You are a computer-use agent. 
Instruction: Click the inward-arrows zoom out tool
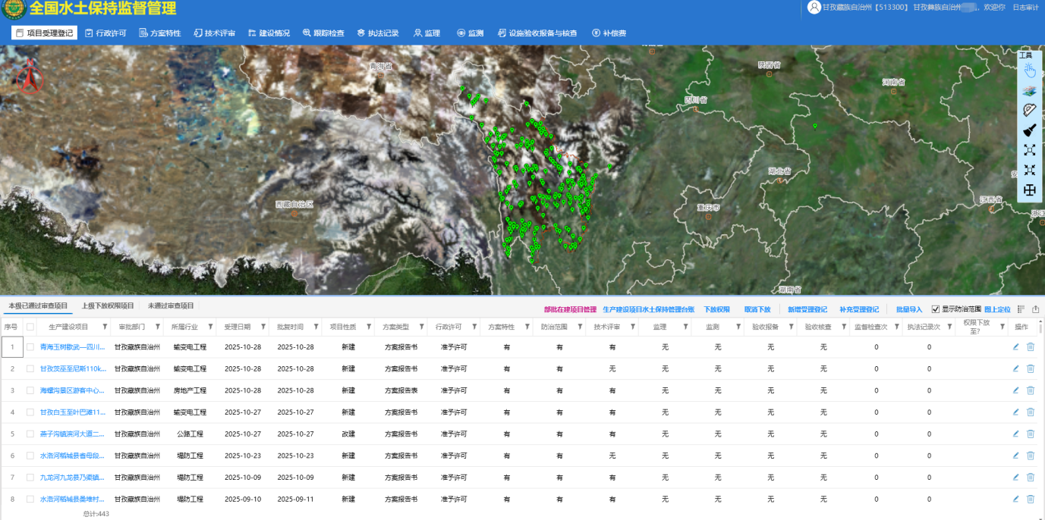(x=1029, y=171)
